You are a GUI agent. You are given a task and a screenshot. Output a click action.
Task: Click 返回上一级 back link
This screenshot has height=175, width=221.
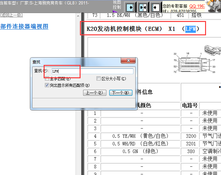coord(11,15)
